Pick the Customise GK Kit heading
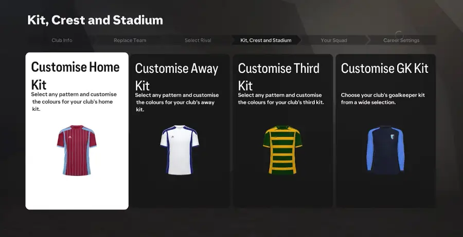The width and height of the screenshot is (463, 237). pos(384,68)
